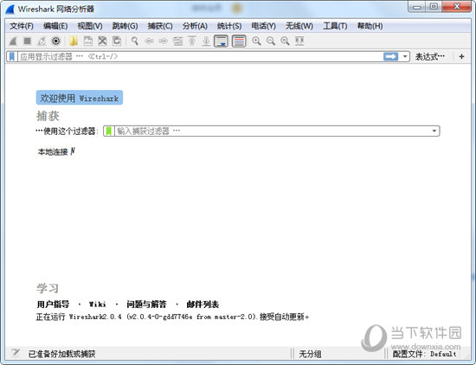Viewport: 476px width, 365px height.
Task: Open the 无线(W) menu
Action: pos(299,26)
